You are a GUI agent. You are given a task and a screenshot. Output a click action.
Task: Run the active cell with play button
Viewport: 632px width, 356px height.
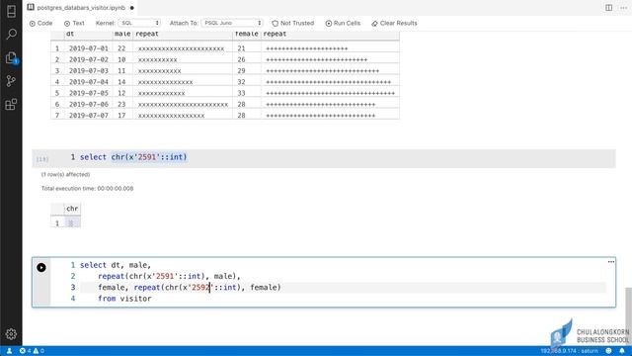tap(41, 267)
